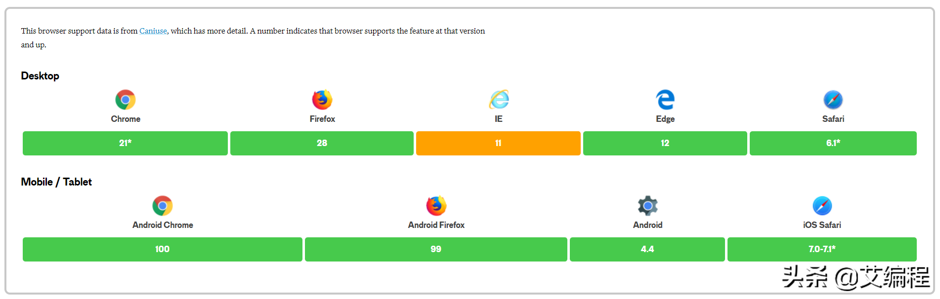Click the Android gear browser icon
Viewport: 940px width, 299px height.
point(647,206)
